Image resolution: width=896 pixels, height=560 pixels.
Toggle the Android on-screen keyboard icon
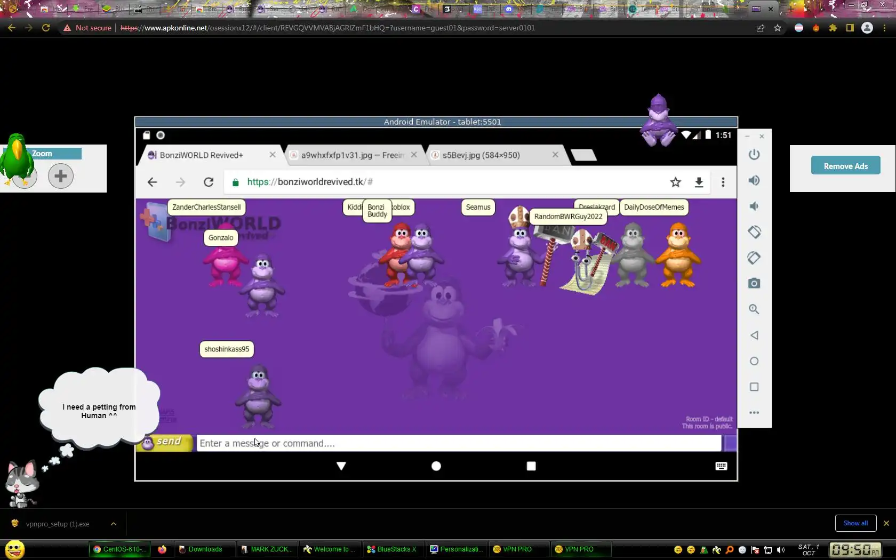point(721,466)
